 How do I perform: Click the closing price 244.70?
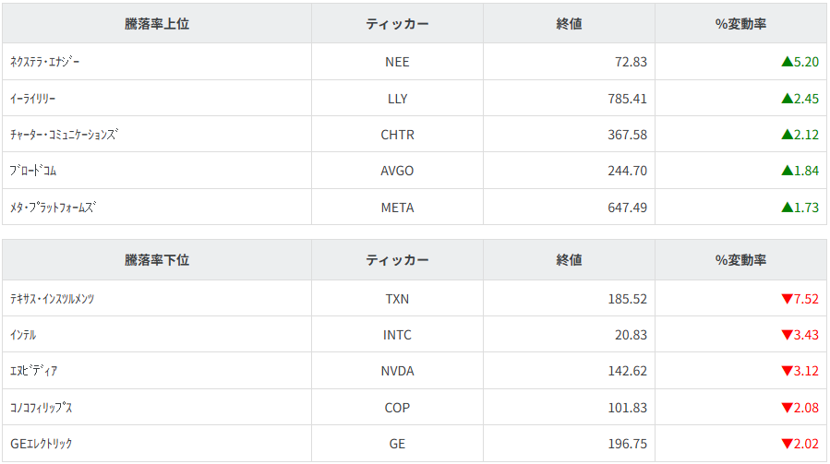[628, 171]
